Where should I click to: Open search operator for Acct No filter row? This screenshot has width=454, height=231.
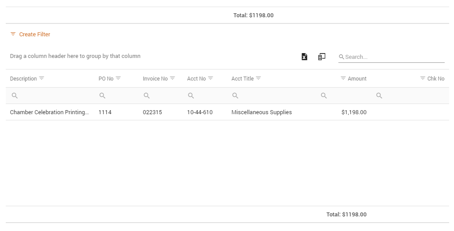pos(191,96)
